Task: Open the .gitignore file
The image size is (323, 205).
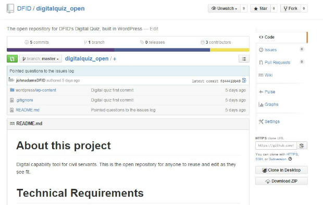Action: point(24,100)
